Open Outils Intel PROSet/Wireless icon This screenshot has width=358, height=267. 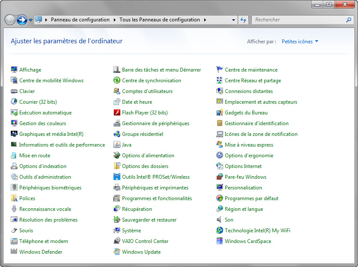(x=116, y=177)
